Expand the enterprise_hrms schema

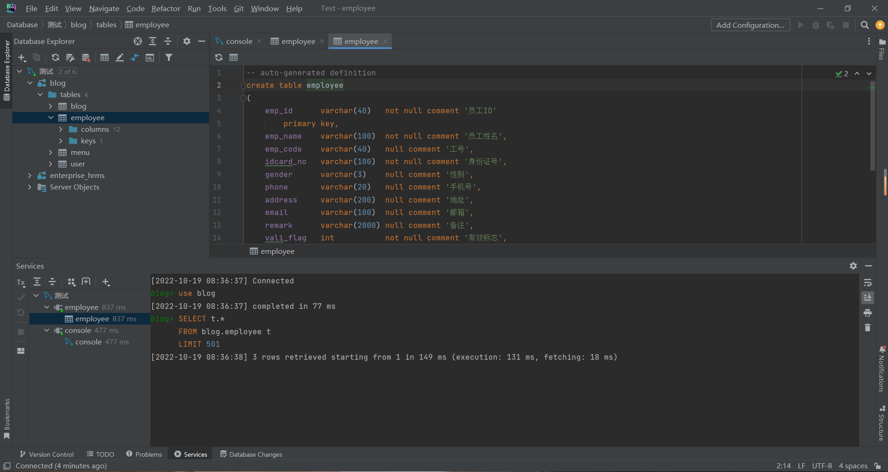[x=30, y=175]
